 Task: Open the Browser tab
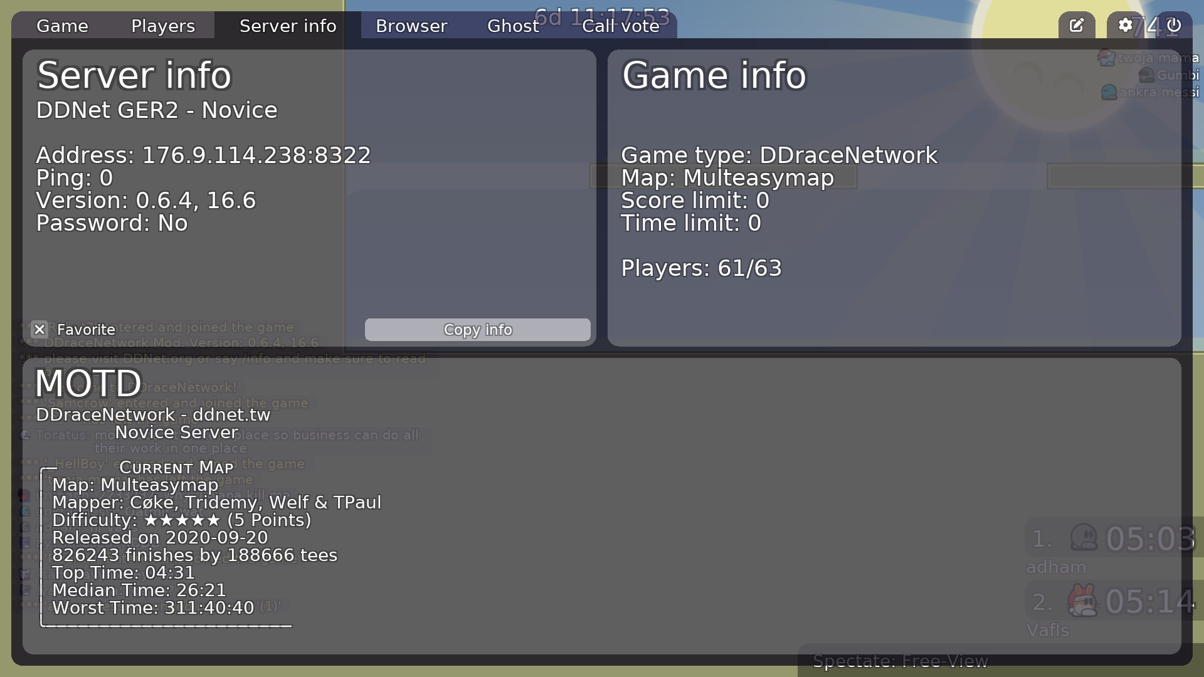pyautogui.click(x=411, y=26)
